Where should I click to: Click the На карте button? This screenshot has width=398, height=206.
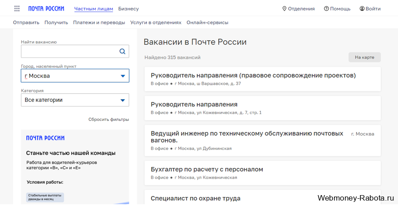pos(364,57)
